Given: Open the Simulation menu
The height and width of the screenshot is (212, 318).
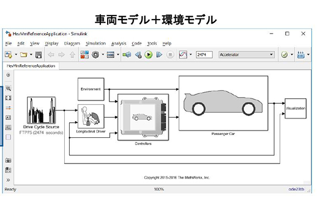Looking at the screenshot, I should coord(95,44).
